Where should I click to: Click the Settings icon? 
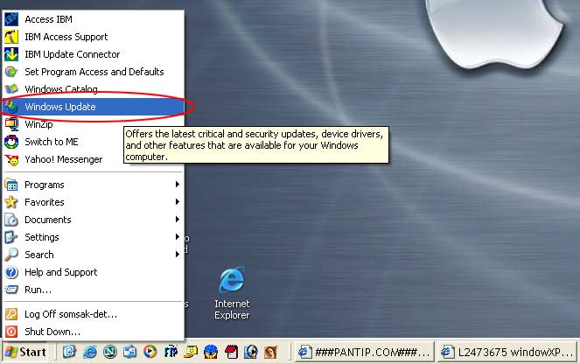point(11,237)
